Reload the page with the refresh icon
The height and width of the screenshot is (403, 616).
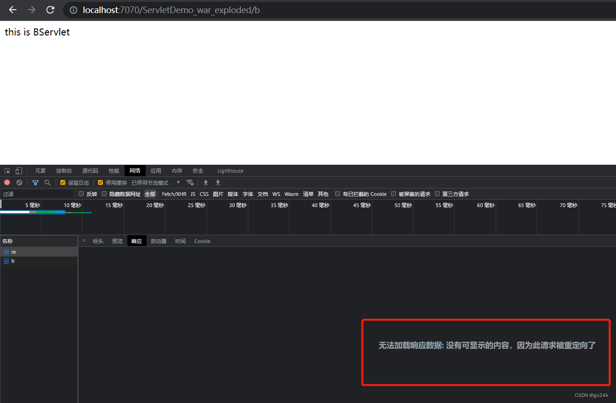[50, 10]
